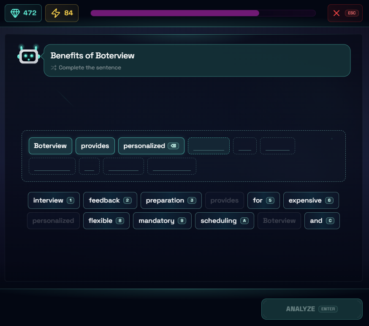Click the shortest blank in second row

[89, 166]
